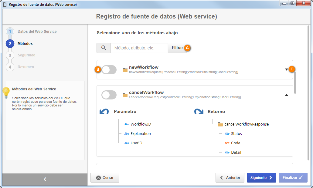
Task: Click the Parámetro blue arrow icon
Action: (104, 112)
